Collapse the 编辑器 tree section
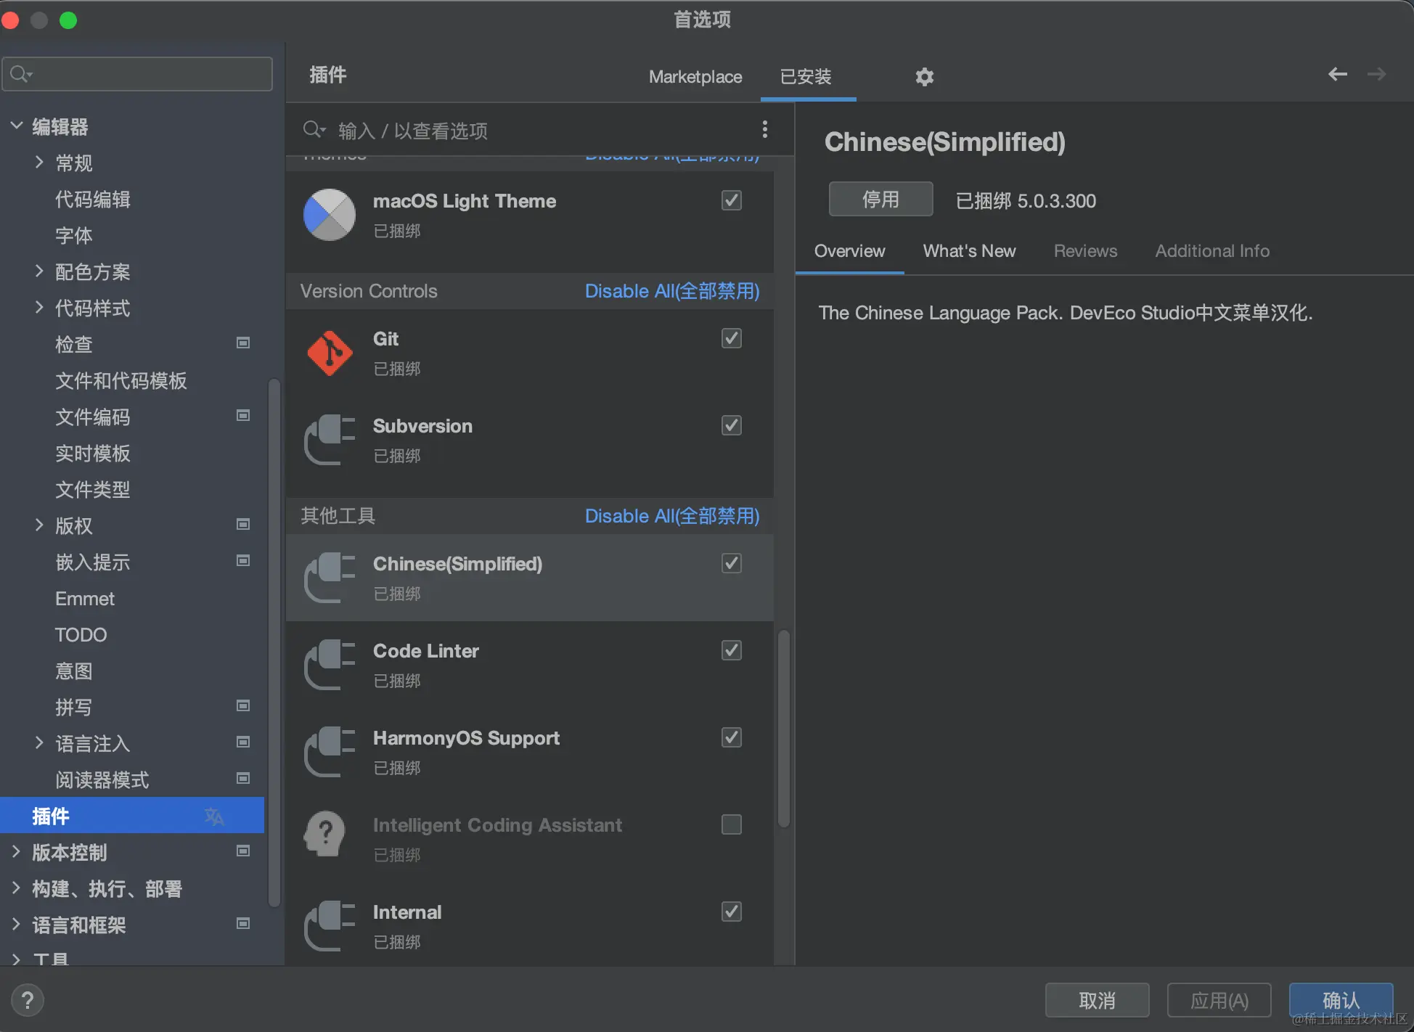This screenshot has height=1032, width=1414. [17, 126]
